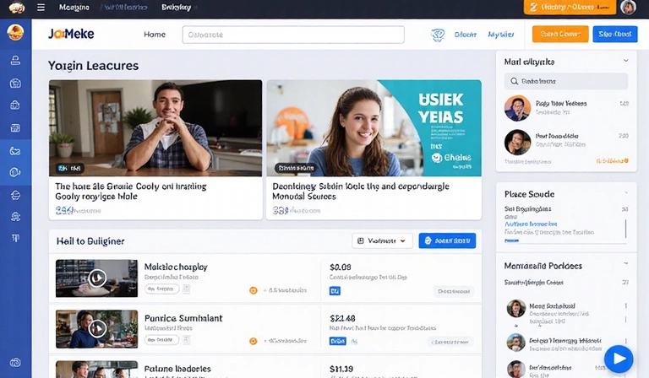This screenshot has height=378, width=649.
Task: Follow the blue link in the Place Soude panel
Action: pyautogui.click(x=531, y=224)
